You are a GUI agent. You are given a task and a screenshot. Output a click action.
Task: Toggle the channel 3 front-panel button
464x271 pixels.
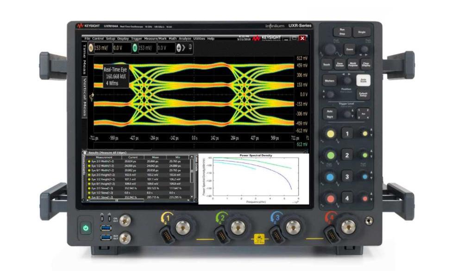[x=347, y=177]
